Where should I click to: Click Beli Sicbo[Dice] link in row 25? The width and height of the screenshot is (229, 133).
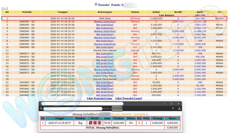coord(105,95)
